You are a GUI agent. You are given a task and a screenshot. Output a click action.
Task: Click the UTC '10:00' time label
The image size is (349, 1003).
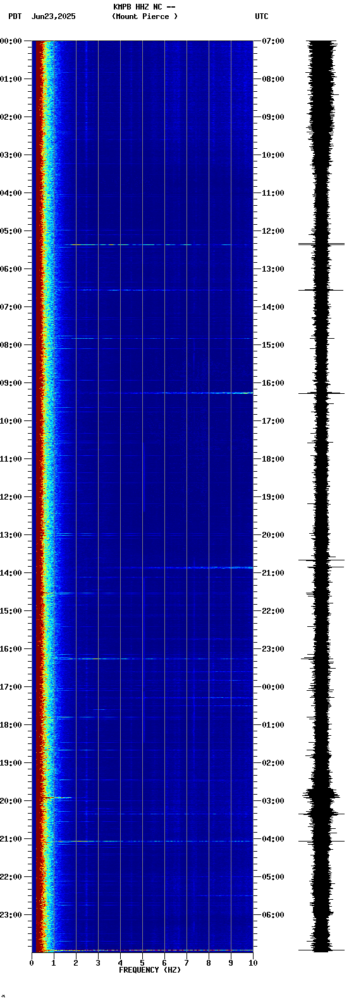273,155
